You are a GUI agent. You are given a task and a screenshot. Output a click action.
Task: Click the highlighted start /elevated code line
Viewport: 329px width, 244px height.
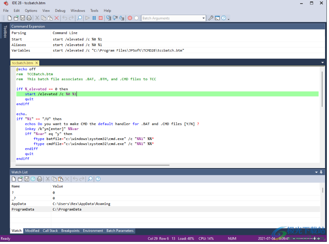[167, 94]
